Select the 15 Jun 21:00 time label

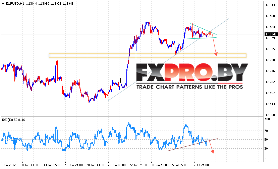74,165
